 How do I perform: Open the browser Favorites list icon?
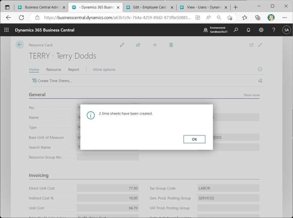click(245, 18)
